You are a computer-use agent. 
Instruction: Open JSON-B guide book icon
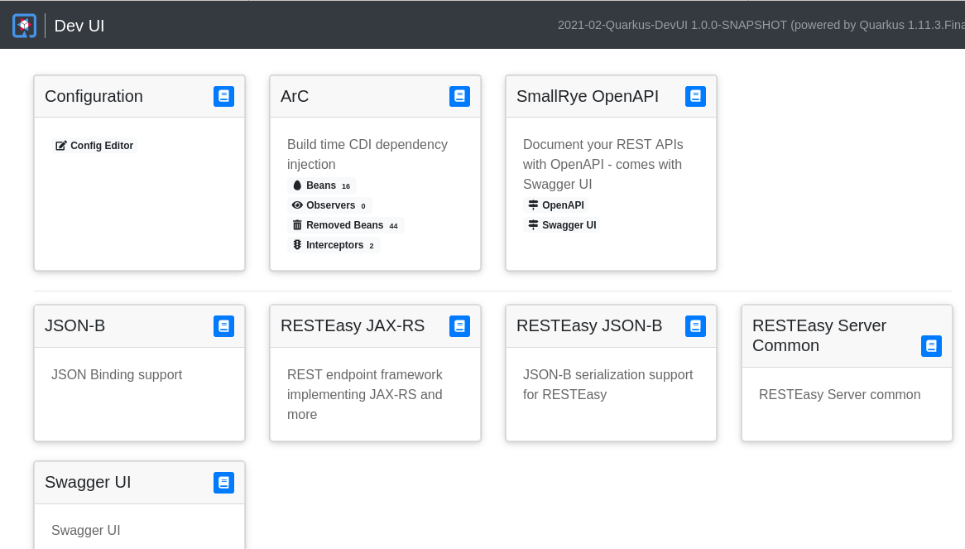223,326
